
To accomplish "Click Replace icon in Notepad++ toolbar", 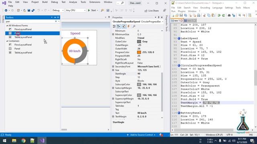I will [234, 15].
